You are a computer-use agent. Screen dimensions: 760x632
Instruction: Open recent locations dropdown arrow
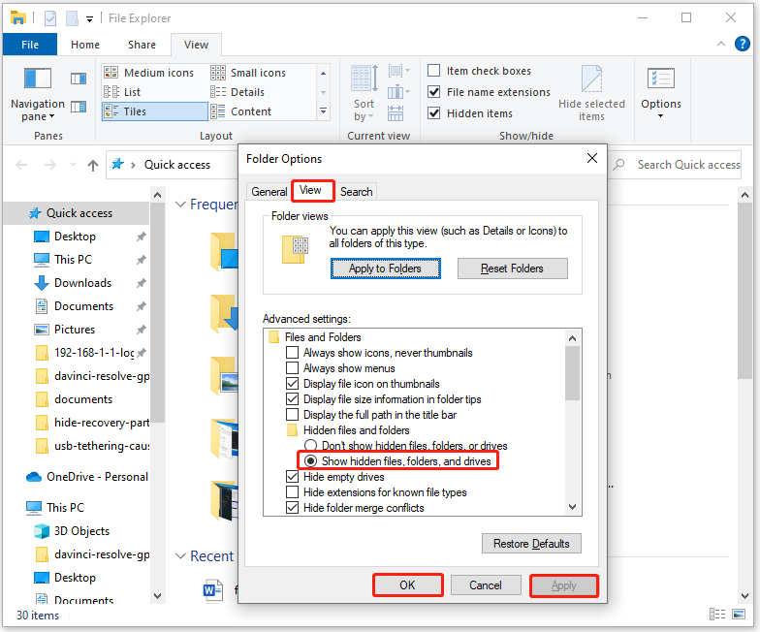coord(74,165)
